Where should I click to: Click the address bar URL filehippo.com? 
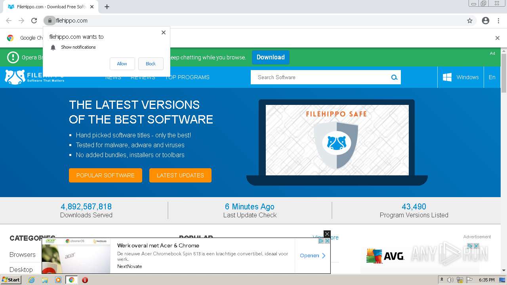coord(72,21)
